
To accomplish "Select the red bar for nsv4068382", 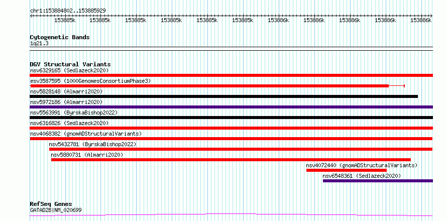I will click(x=231, y=139).
